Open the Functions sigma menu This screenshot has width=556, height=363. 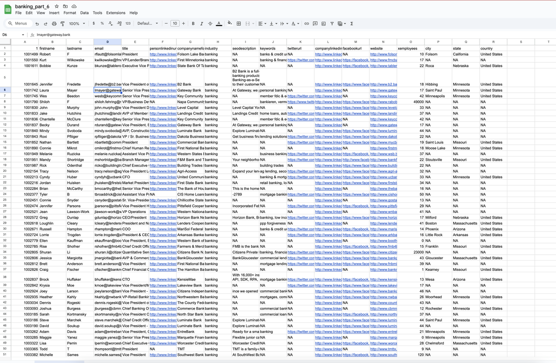352,24
